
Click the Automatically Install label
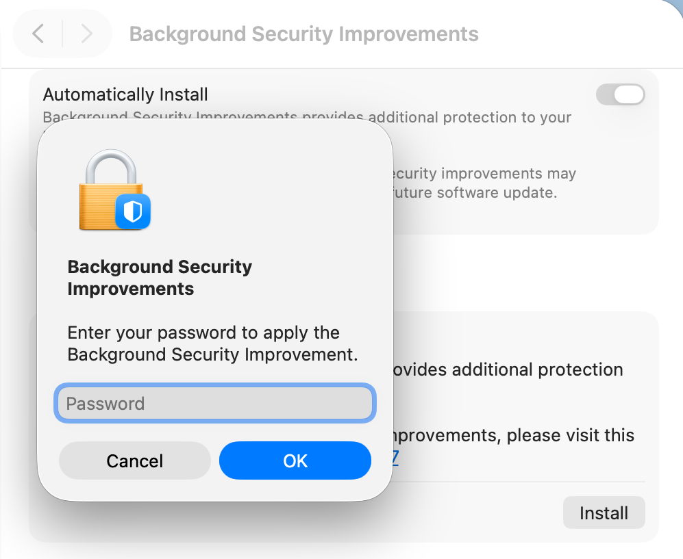pos(125,94)
